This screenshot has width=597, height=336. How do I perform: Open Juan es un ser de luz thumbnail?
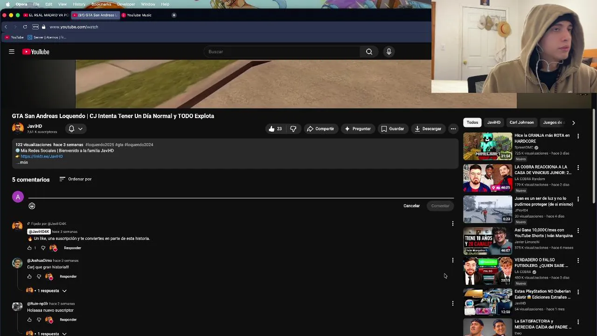(x=487, y=209)
